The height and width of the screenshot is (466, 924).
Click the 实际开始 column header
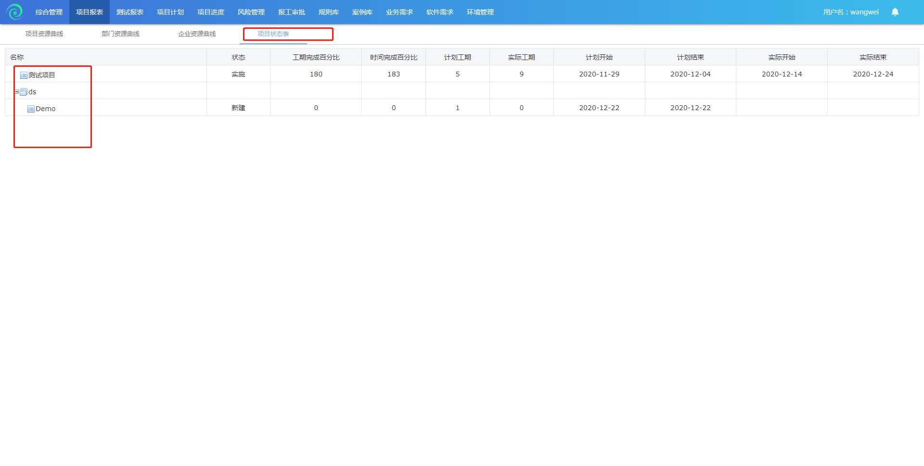[782, 57]
